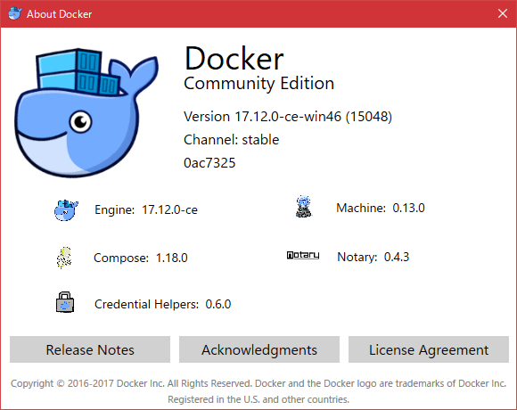Click the "Channel: stable" text
517x410 pixels.
(x=232, y=140)
